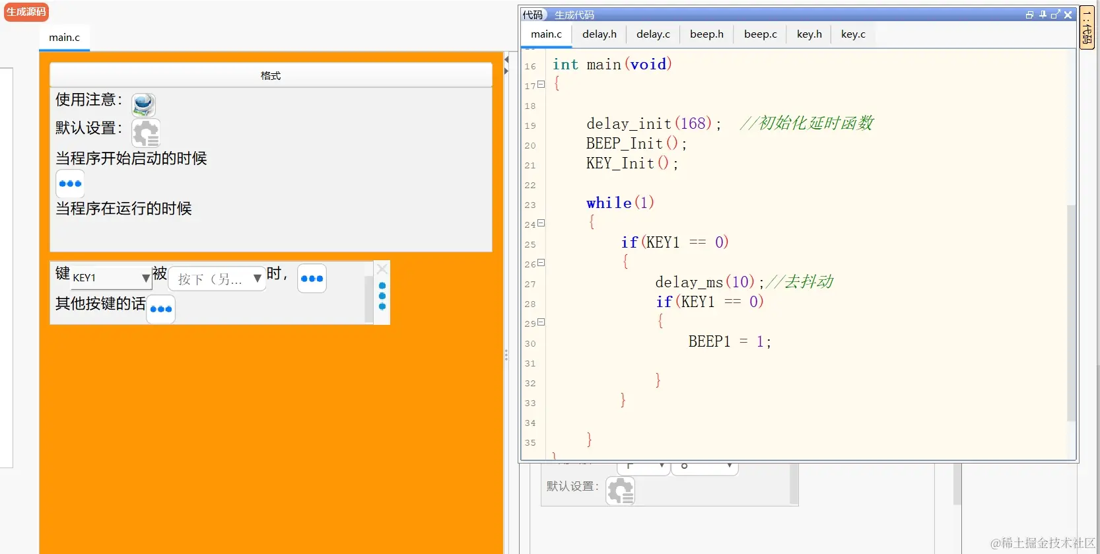
Task: Open the KEY1 key selection dropdown
Action: 111,278
